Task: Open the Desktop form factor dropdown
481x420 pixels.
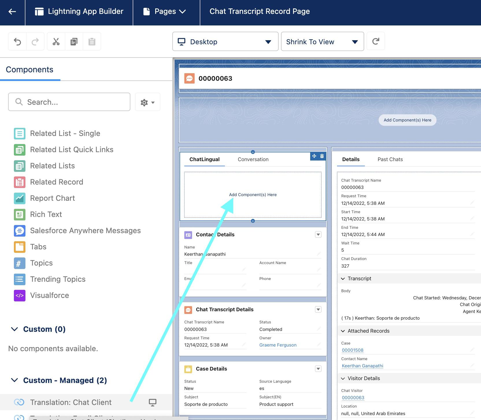Action: pos(225,42)
